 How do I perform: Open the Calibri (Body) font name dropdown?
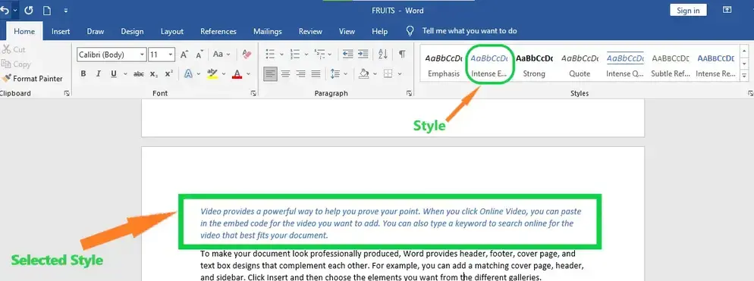tap(142, 55)
